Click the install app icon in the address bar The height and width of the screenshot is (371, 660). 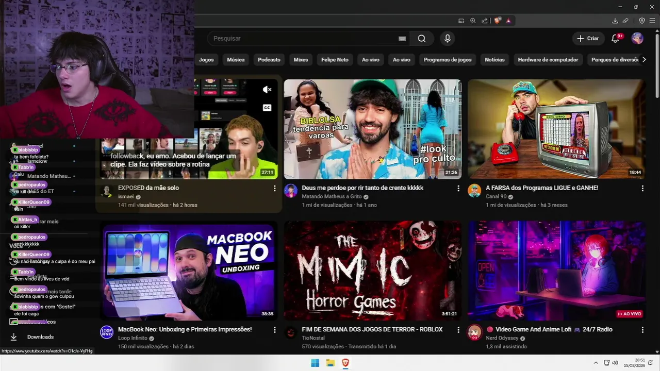point(461,21)
